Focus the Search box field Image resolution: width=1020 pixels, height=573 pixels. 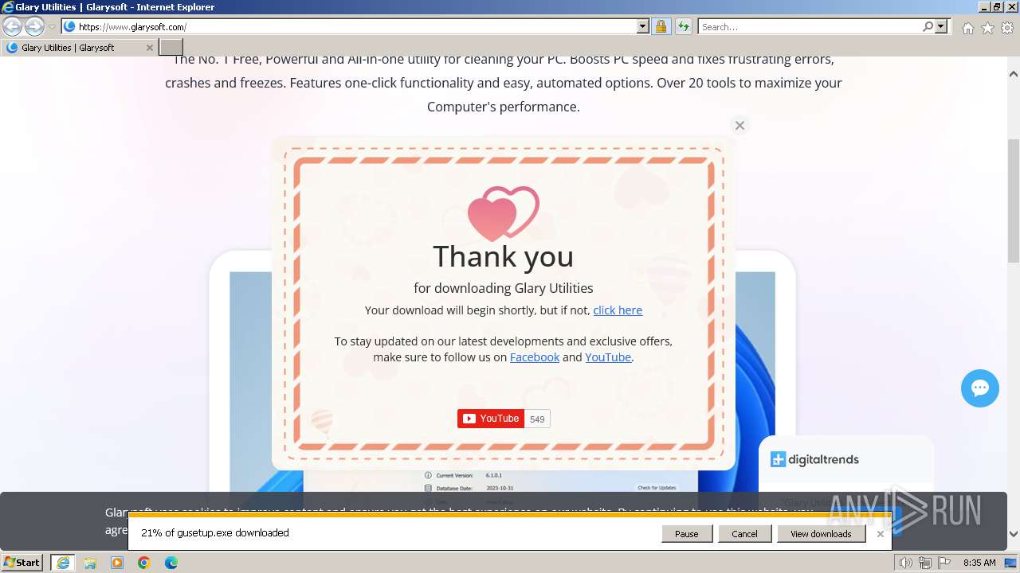coord(810,26)
